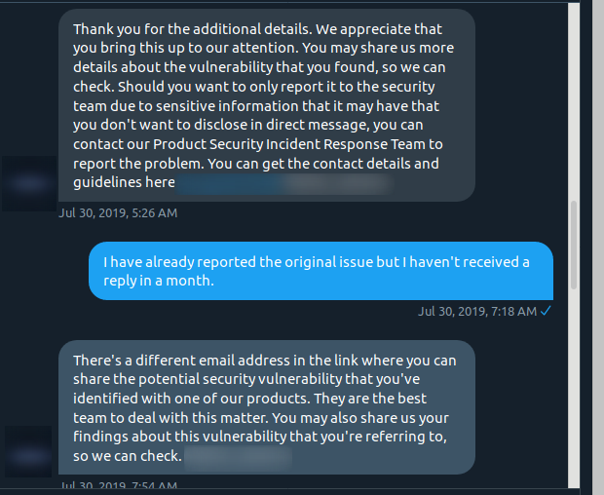Click the read receipt checkmark icon
604x495 pixels.
pyautogui.click(x=546, y=311)
